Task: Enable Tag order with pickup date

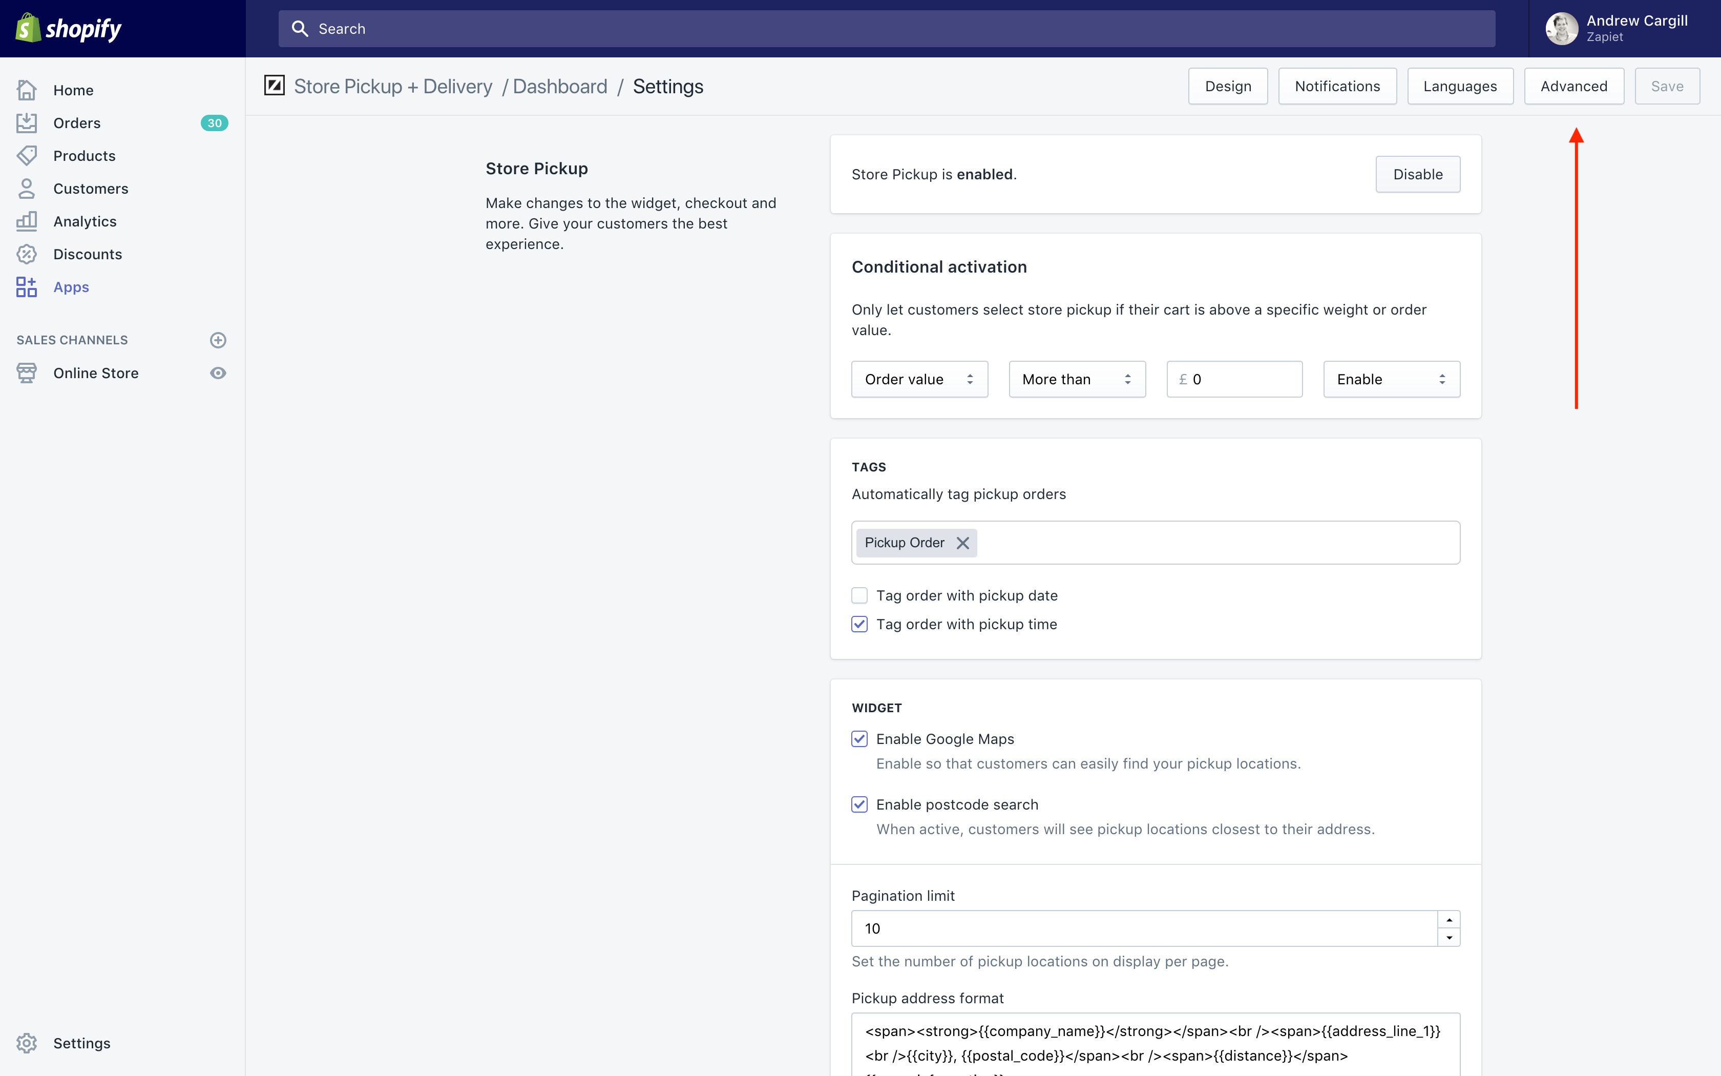Action: tap(859, 595)
